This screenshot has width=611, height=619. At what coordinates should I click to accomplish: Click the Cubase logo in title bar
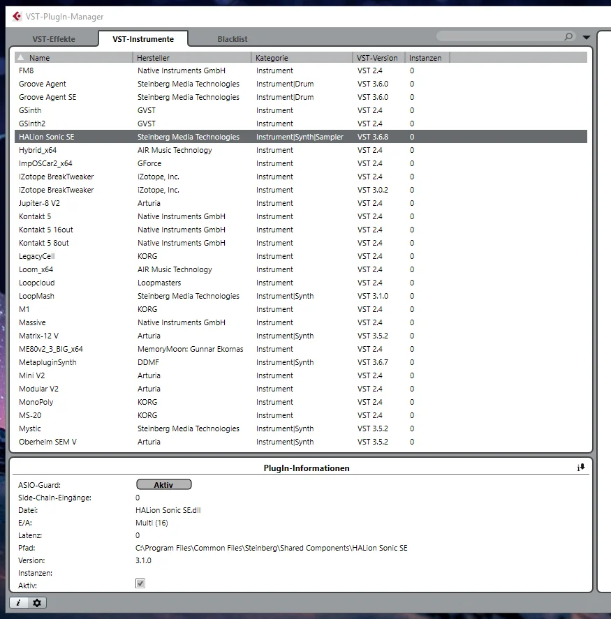(17, 17)
